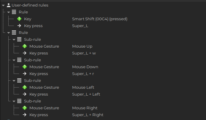Click the green diamond Key condition icon
Viewport: 206px width, 120px height.
19,19
